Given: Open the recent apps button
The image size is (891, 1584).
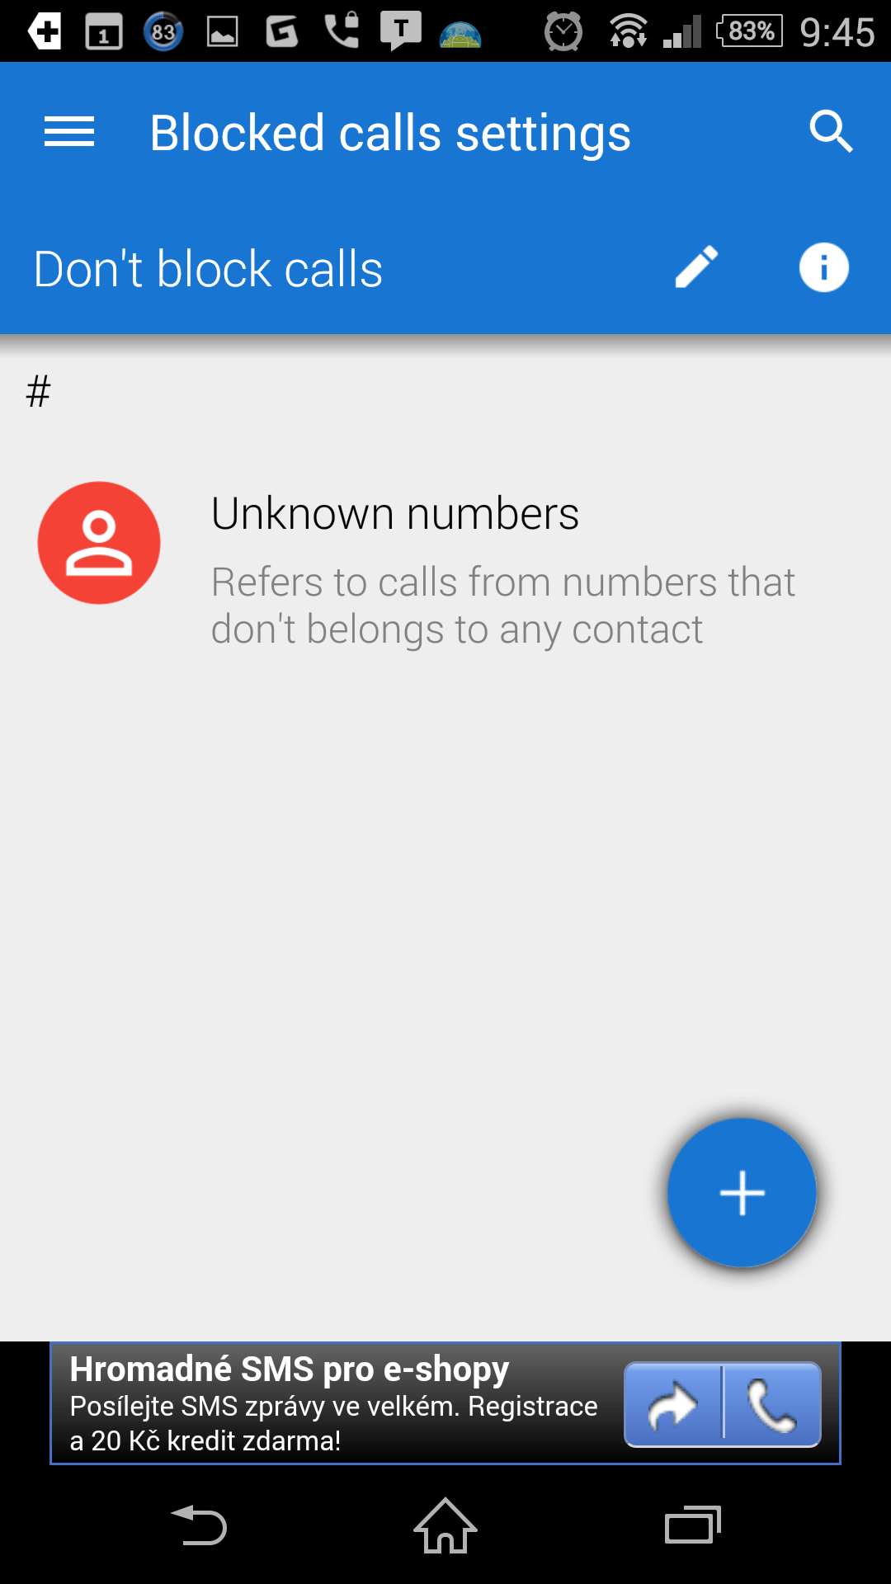Looking at the screenshot, I should (693, 1525).
